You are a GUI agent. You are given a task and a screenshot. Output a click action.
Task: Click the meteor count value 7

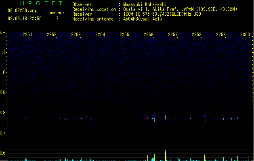click(57, 19)
